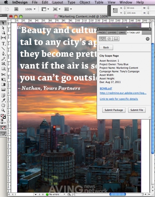The height and width of the screenshot is (197, 155).
Task: Reset to default fill and stroke
Action: (2, 119)
